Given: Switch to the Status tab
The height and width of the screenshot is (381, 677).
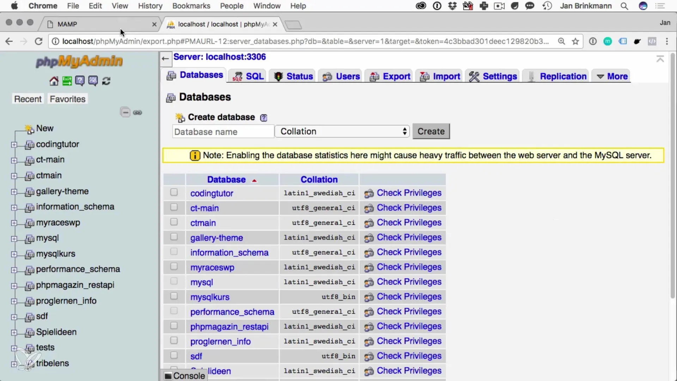Looking at the screenshot, I should (x=293, y=76).
